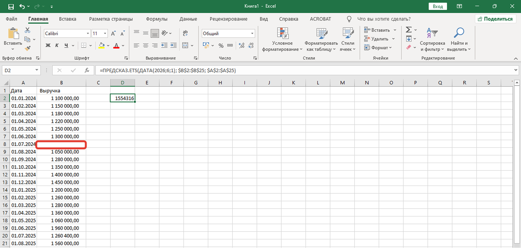
Task: Click the Format Painter brush icon
Action: tap(27, 48)
